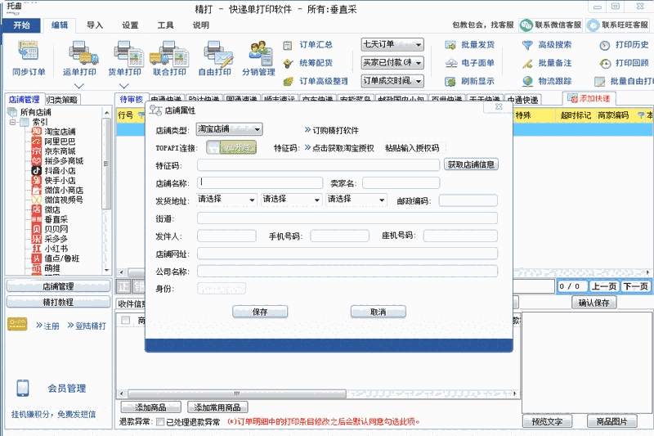Open second 发货地址 请选择 dropdown

292,200
